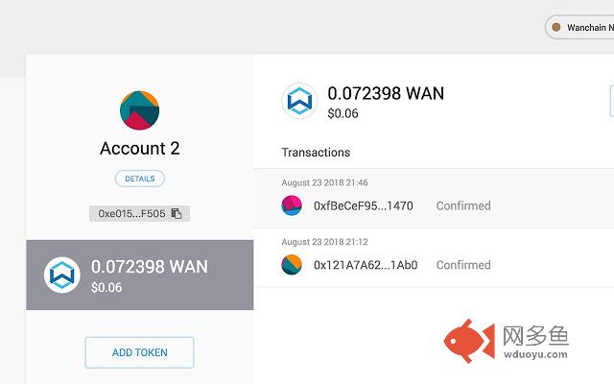The image size is (614, 384).
Task: Click the Account 2 identicon avatar
Action: 139,110
